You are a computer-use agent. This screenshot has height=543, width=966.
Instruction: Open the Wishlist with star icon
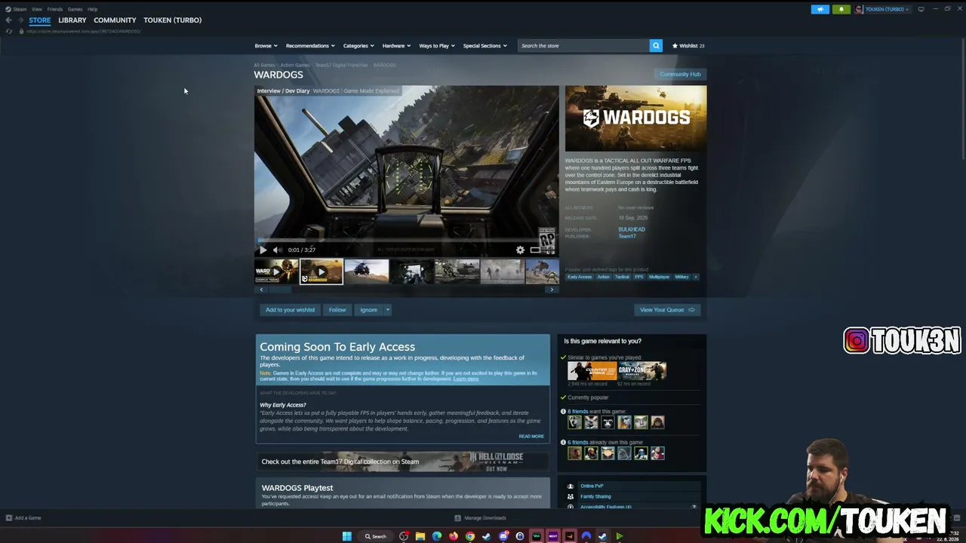[688, 46]
